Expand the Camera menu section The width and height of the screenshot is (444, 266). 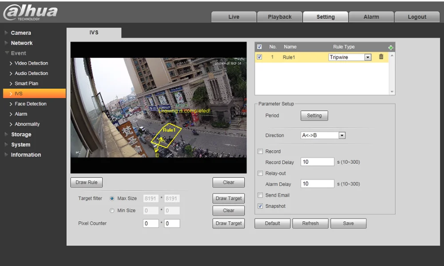point(21,33)
